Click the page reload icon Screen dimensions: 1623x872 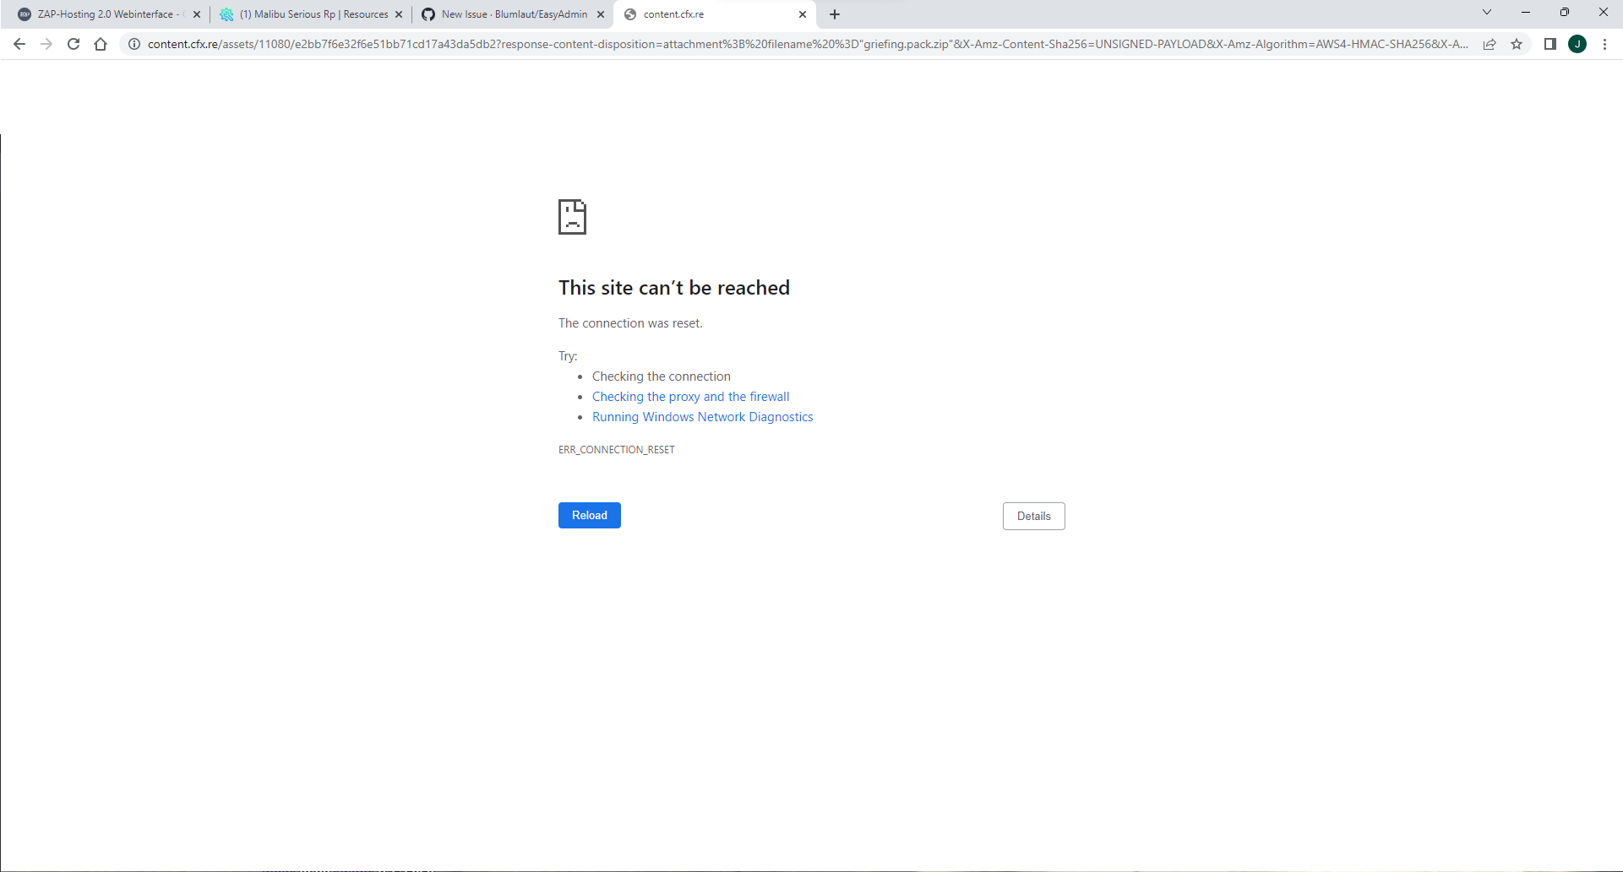pyautogui.click(x=74, y=44)
